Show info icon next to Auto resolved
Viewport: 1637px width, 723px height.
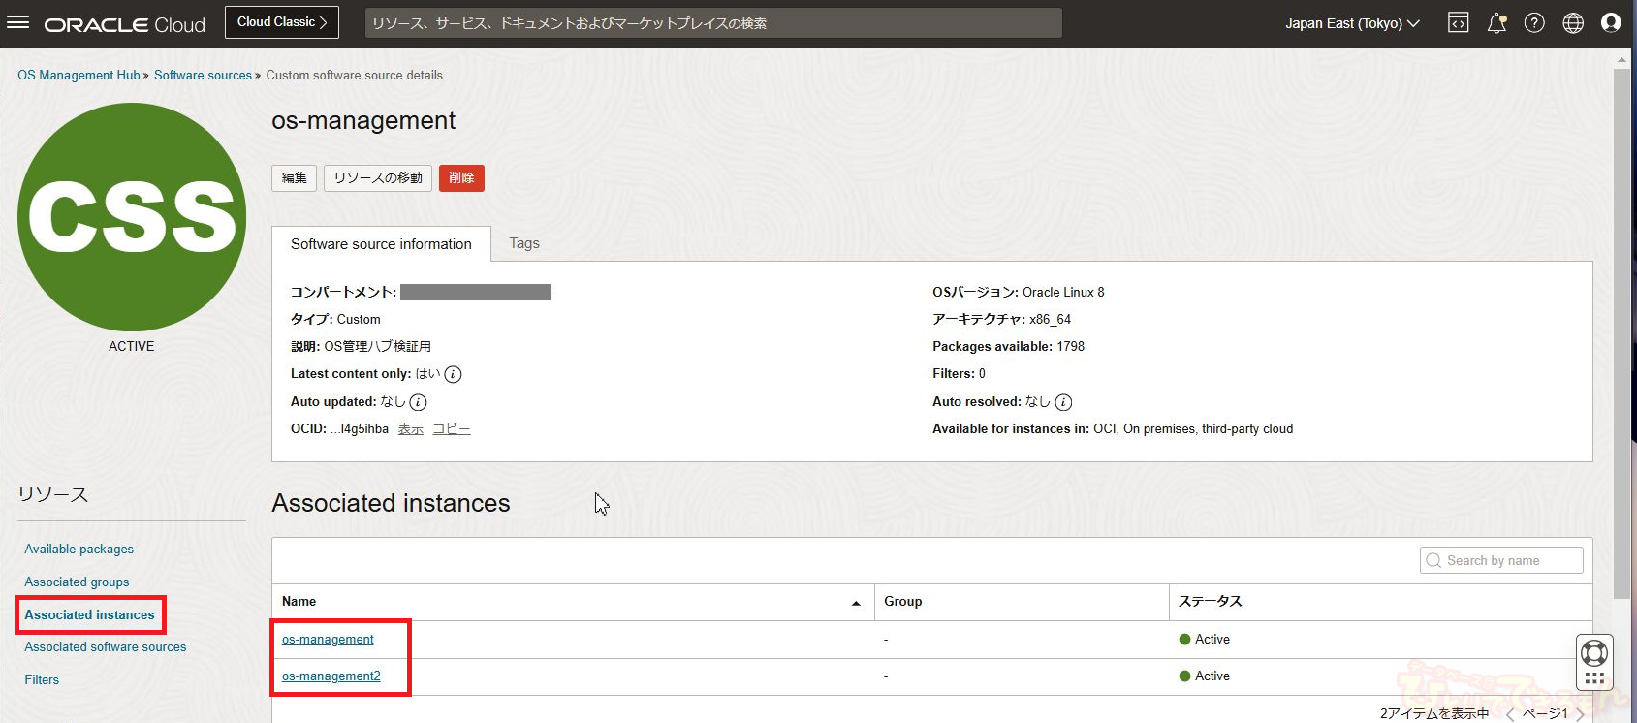pos(1063,402)
